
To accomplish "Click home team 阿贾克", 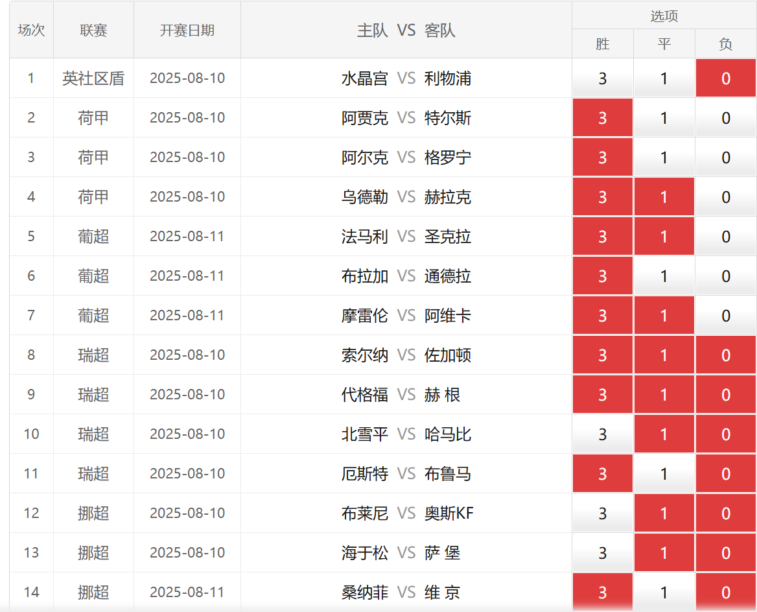I will tap(364, 118).
